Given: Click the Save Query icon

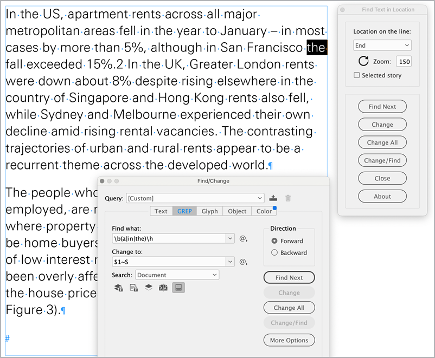Looking at the screenshot, I should [273, 198].
